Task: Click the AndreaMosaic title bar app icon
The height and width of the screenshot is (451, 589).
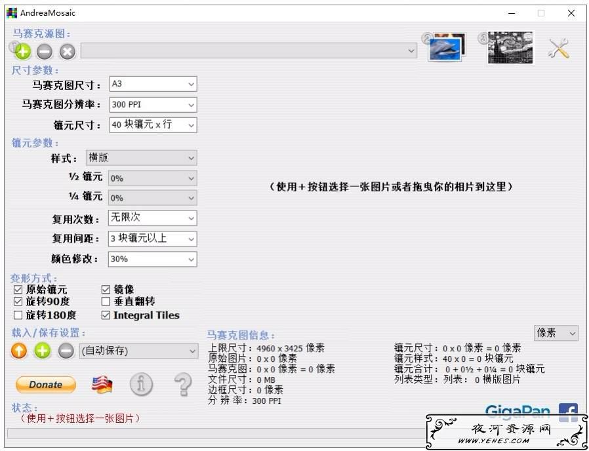Action: point(12,12)
